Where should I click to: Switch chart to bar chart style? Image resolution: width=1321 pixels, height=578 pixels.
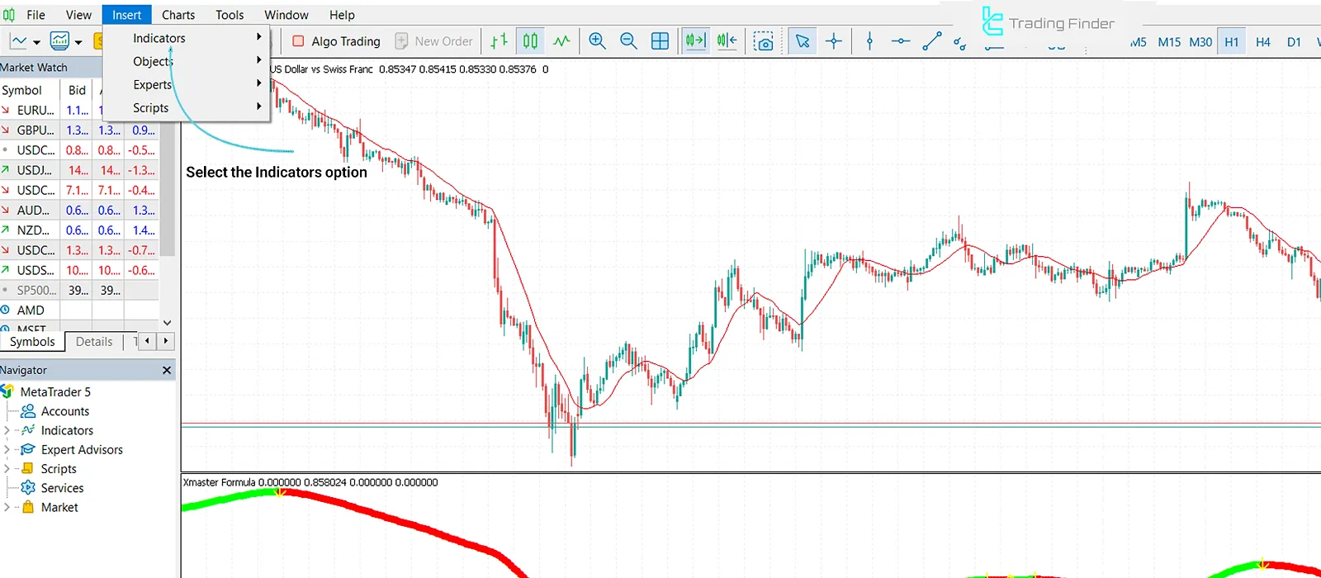coord(499,41)
